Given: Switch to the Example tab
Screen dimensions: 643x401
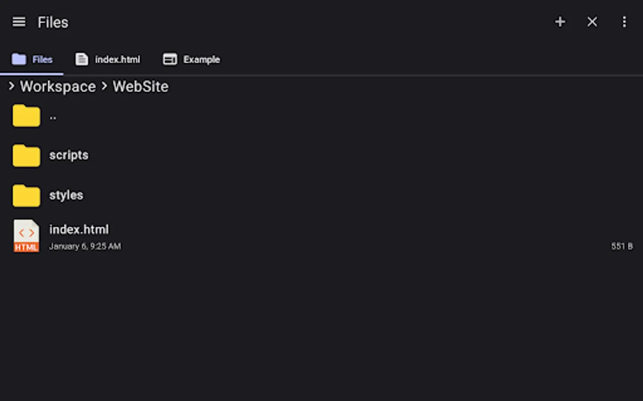Looking at the screenshot, I should point(192,59).
